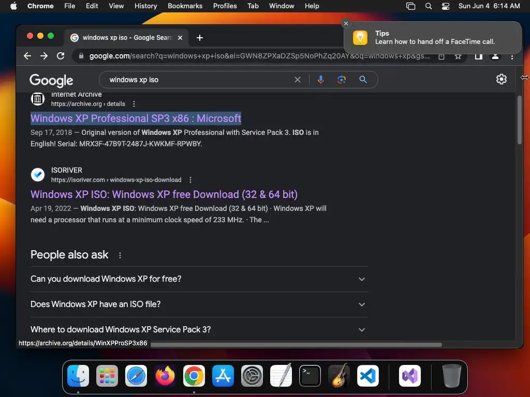Viewport: 530px width, 397px height.
Task: Open Spotlight search in menu bar
Action: [x=428, y=6]
